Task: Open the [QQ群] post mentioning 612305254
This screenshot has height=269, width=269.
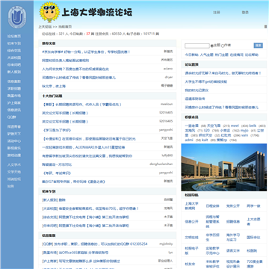Action: click(95, 244)
